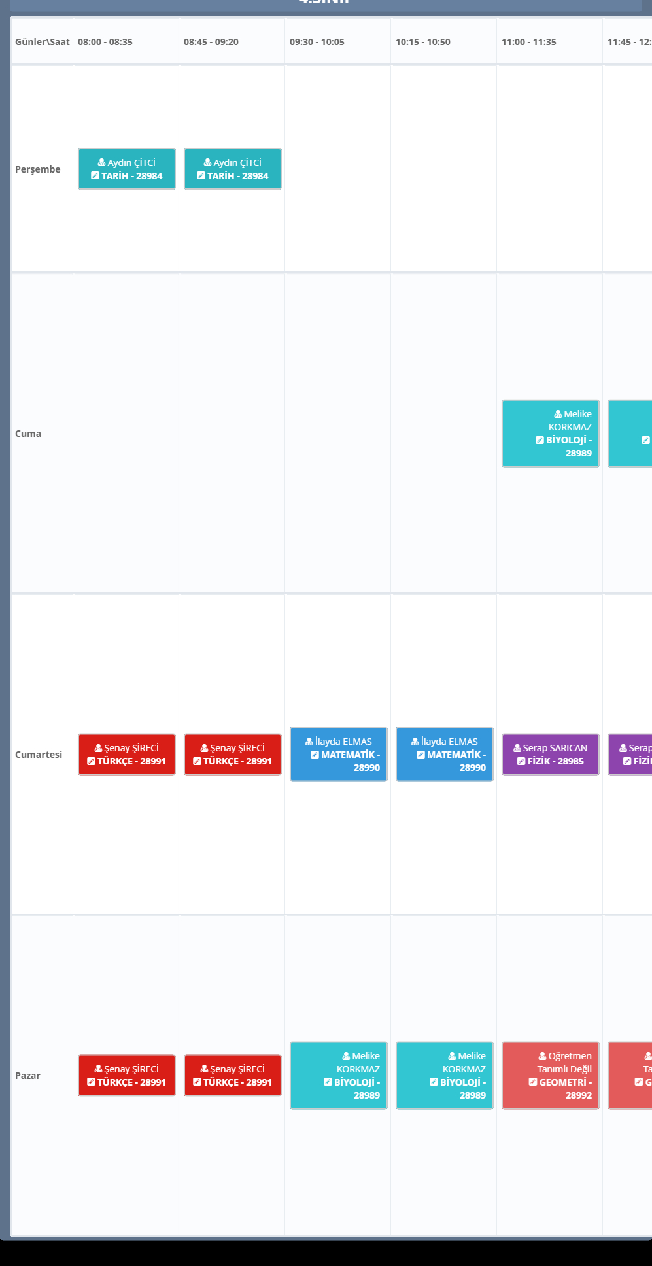
Task: Select the Pazar 08:00 TÜRKÇE - 28991 card
Action: coord(127,1075)
